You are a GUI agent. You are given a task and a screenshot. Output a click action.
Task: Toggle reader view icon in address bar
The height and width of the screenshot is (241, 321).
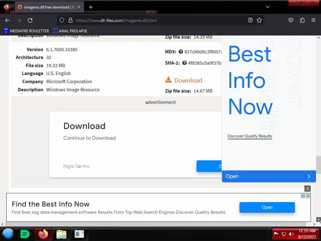(x=250, y=20)
